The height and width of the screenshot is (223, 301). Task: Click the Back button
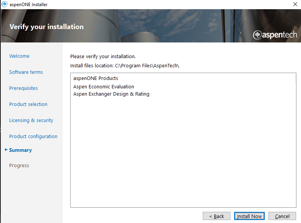pos(217,216)
